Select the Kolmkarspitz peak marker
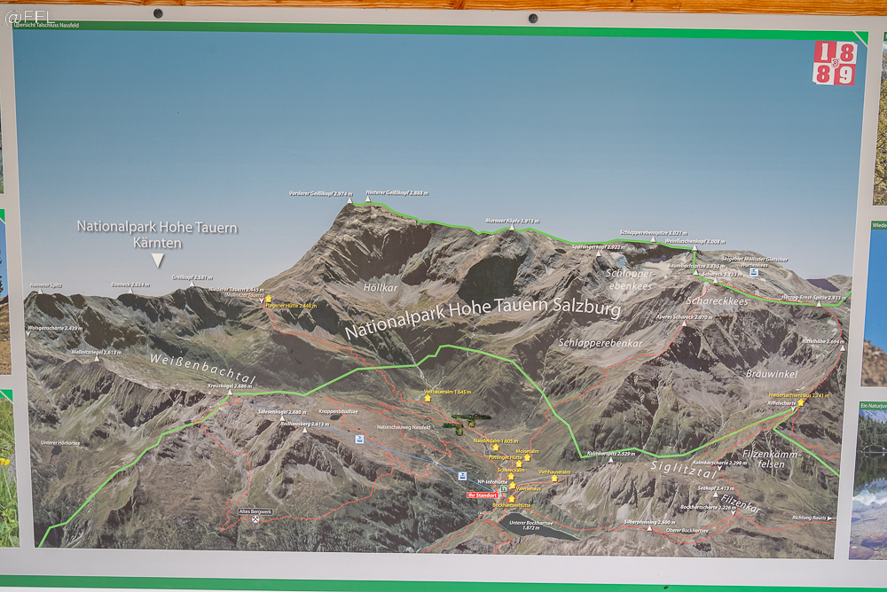 pos(612,460)
